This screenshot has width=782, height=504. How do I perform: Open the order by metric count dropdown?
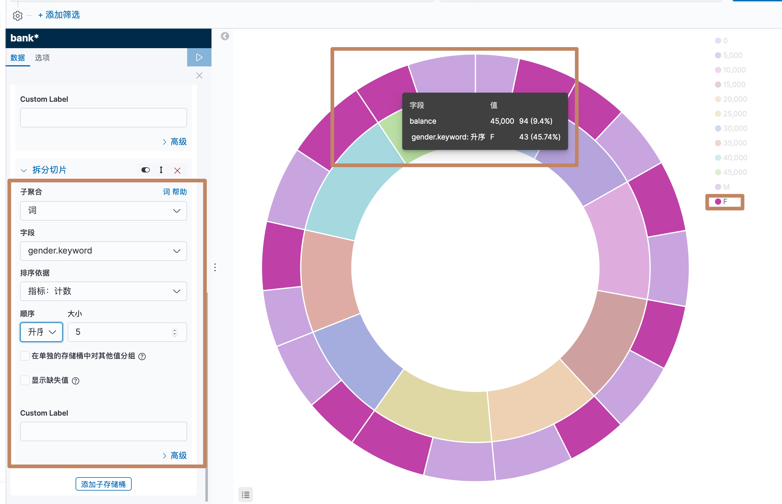tap(103, 291)
